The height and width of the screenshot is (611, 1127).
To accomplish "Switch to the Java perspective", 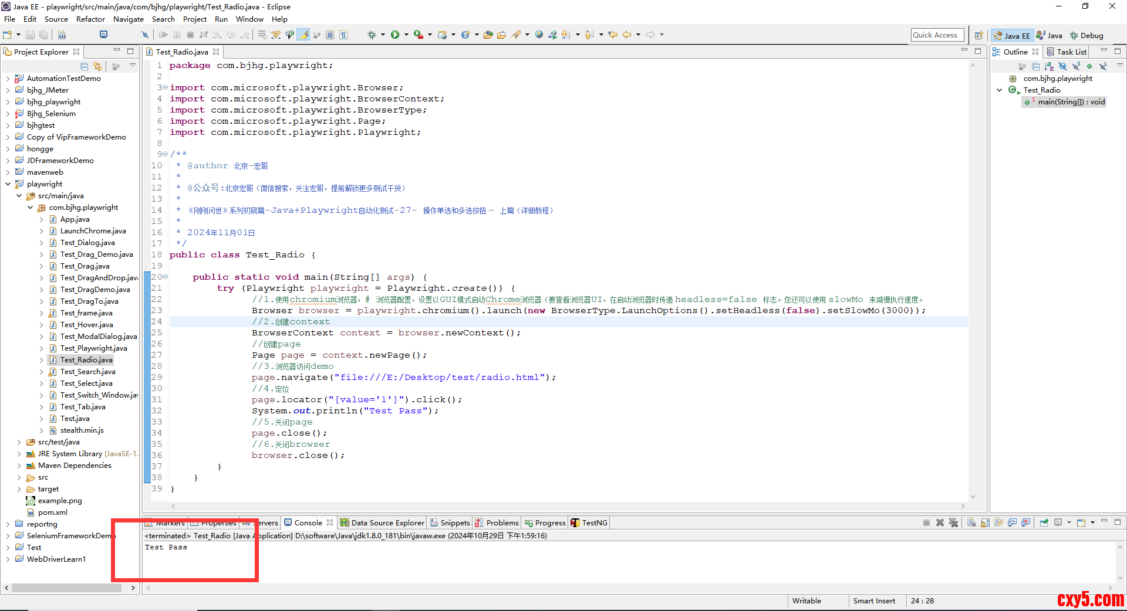I will pyautogui.click(x=1050, y=35).
